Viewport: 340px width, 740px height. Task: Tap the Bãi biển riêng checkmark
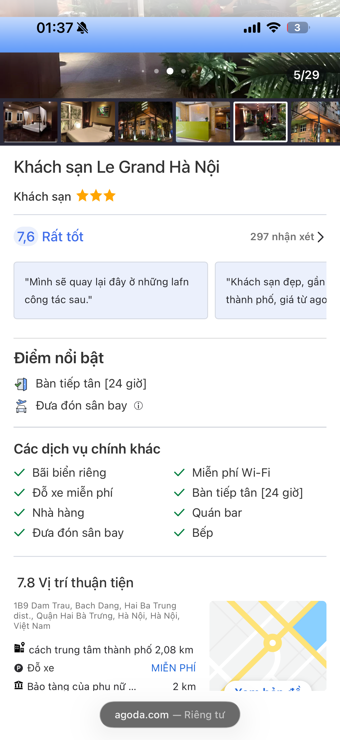(x=19, y=472)
